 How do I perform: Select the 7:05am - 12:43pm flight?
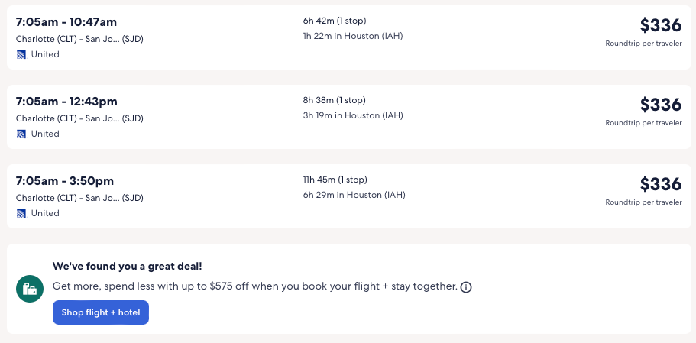tap(66, 102)
